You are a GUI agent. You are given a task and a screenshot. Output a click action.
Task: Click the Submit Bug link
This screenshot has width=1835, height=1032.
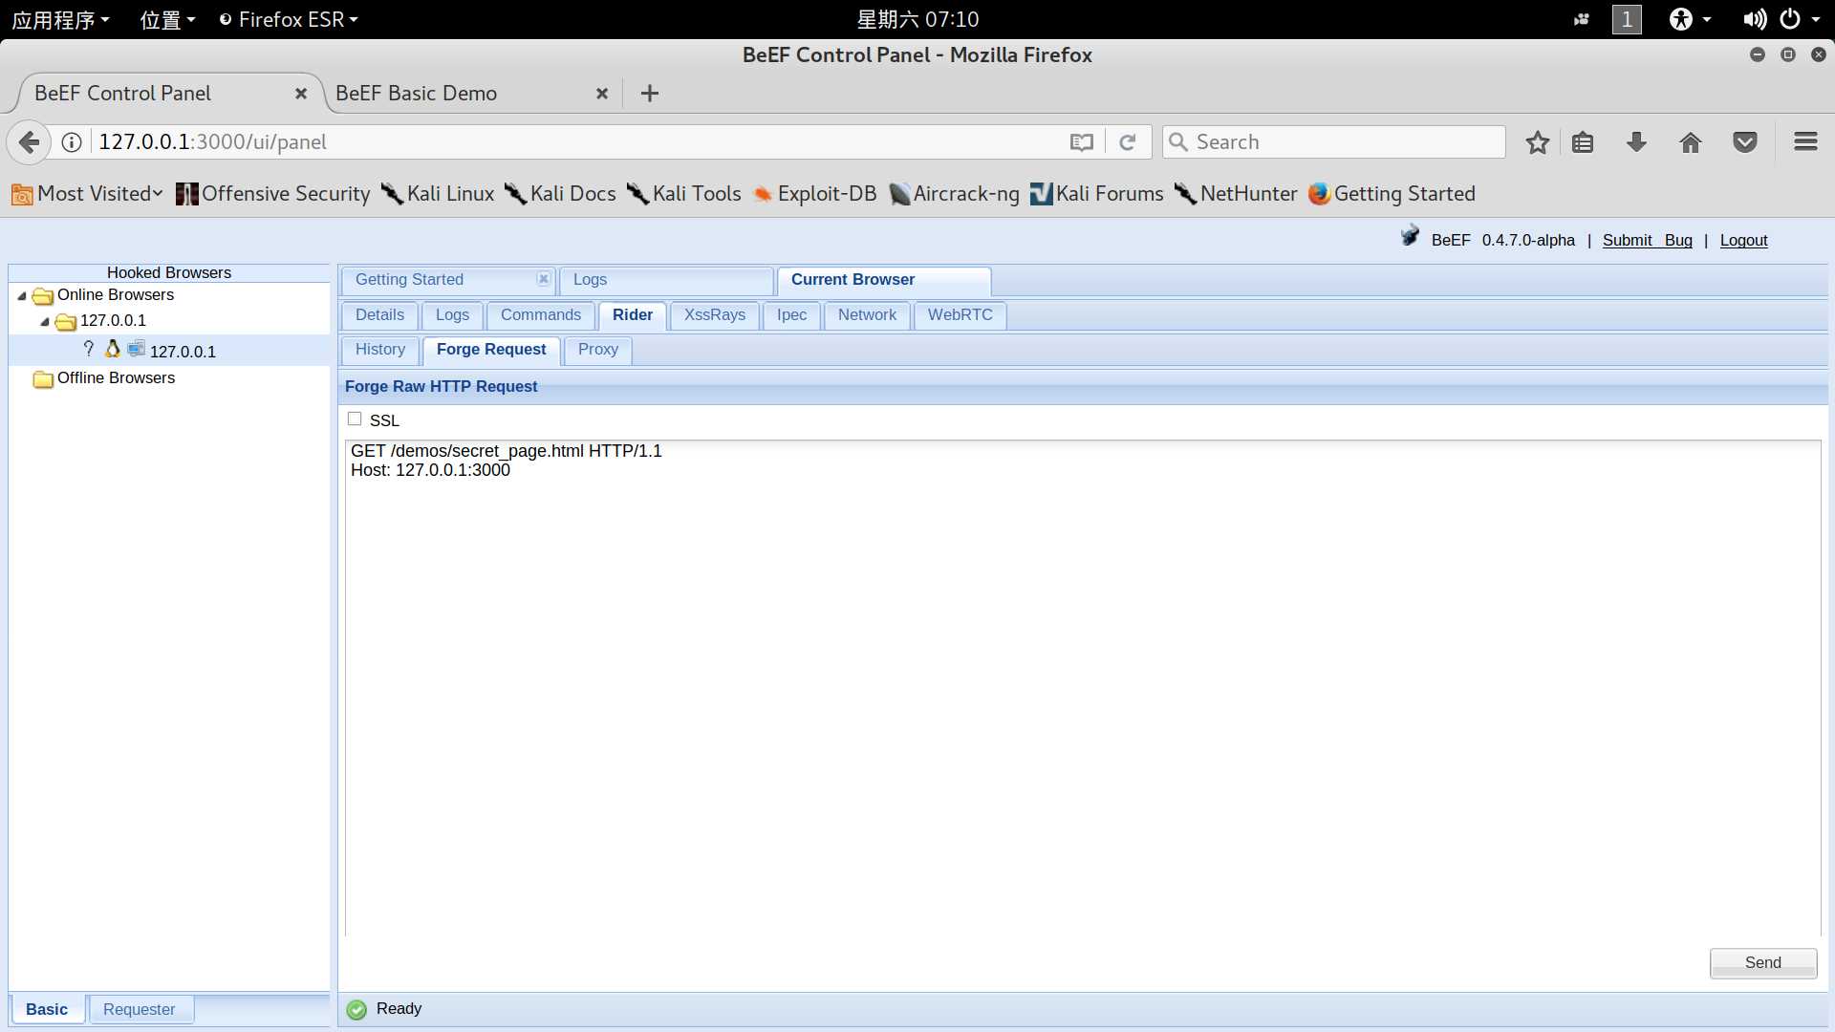pyautogui.click(x=1647, y=240)
